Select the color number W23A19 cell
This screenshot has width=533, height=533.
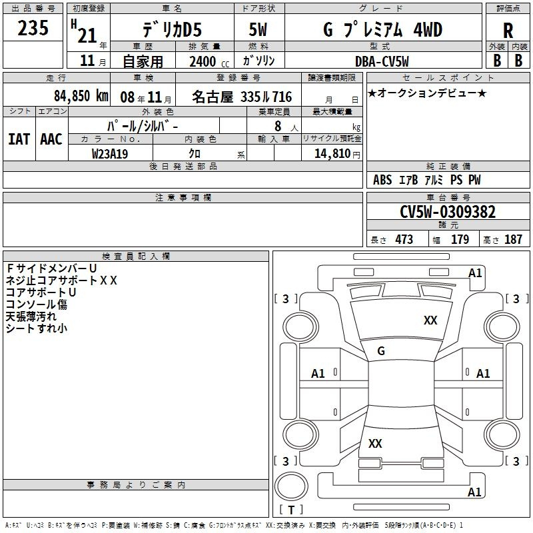(x=111, y=154)
